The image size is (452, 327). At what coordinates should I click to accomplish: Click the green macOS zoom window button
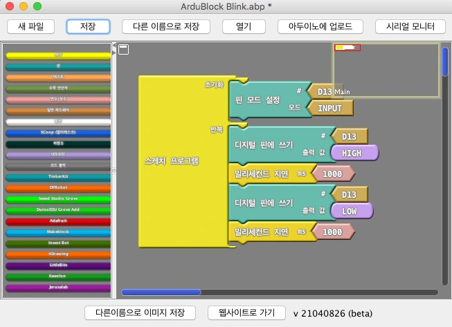37,6
